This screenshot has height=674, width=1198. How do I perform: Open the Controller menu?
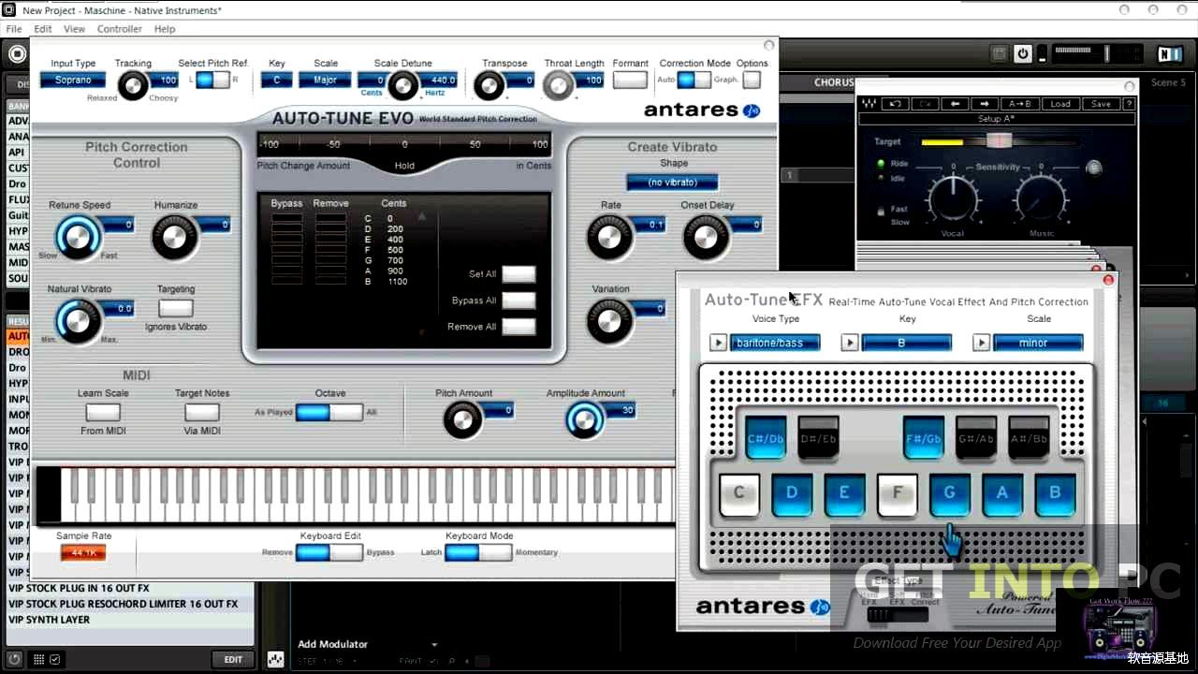(119, 28)
